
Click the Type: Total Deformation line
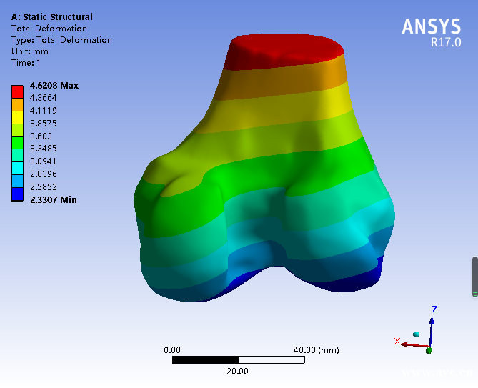tap(61, 40)
